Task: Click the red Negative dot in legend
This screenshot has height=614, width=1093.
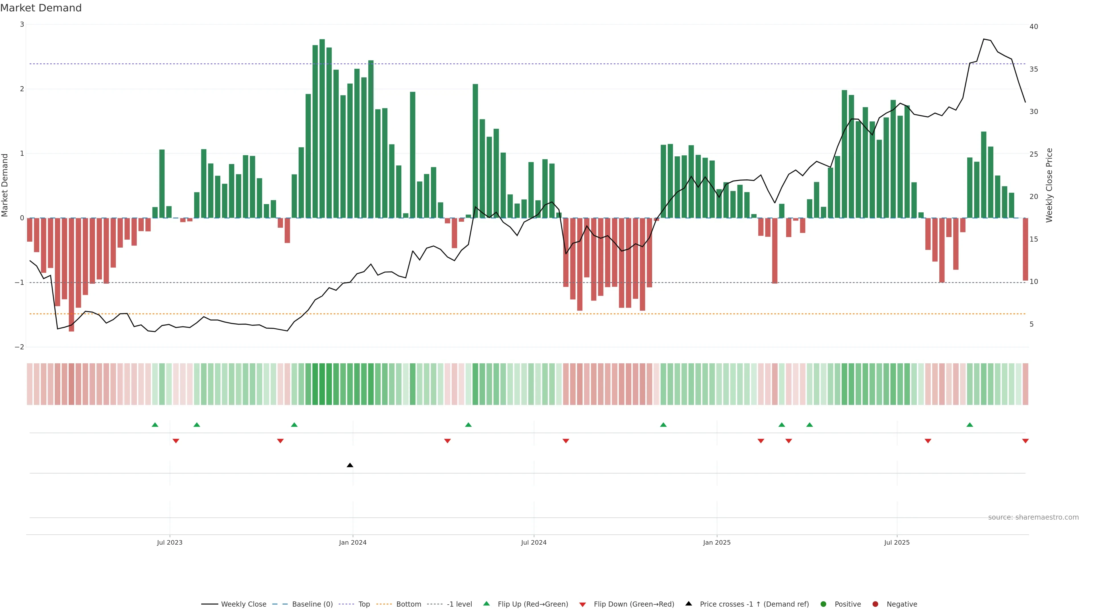Action: coord(875,604)
